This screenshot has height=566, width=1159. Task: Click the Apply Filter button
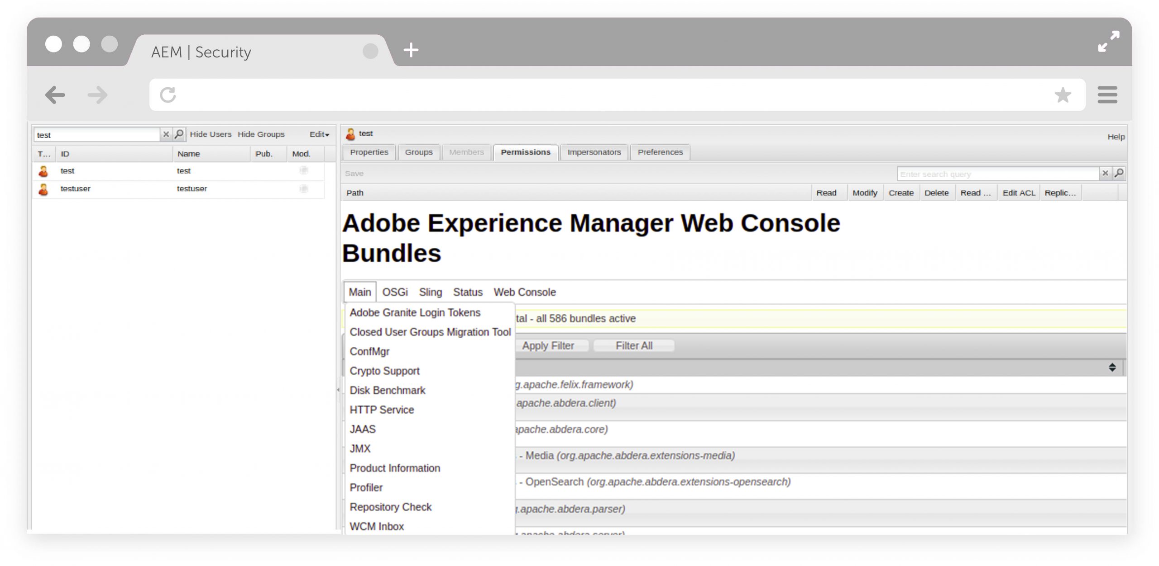(548, 346)
